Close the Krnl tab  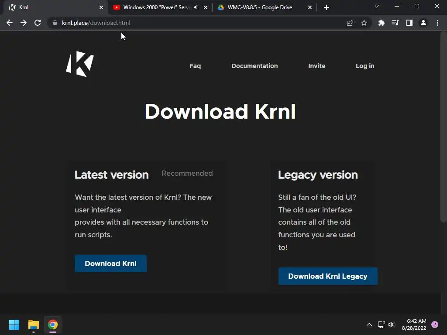click(101, 7)
